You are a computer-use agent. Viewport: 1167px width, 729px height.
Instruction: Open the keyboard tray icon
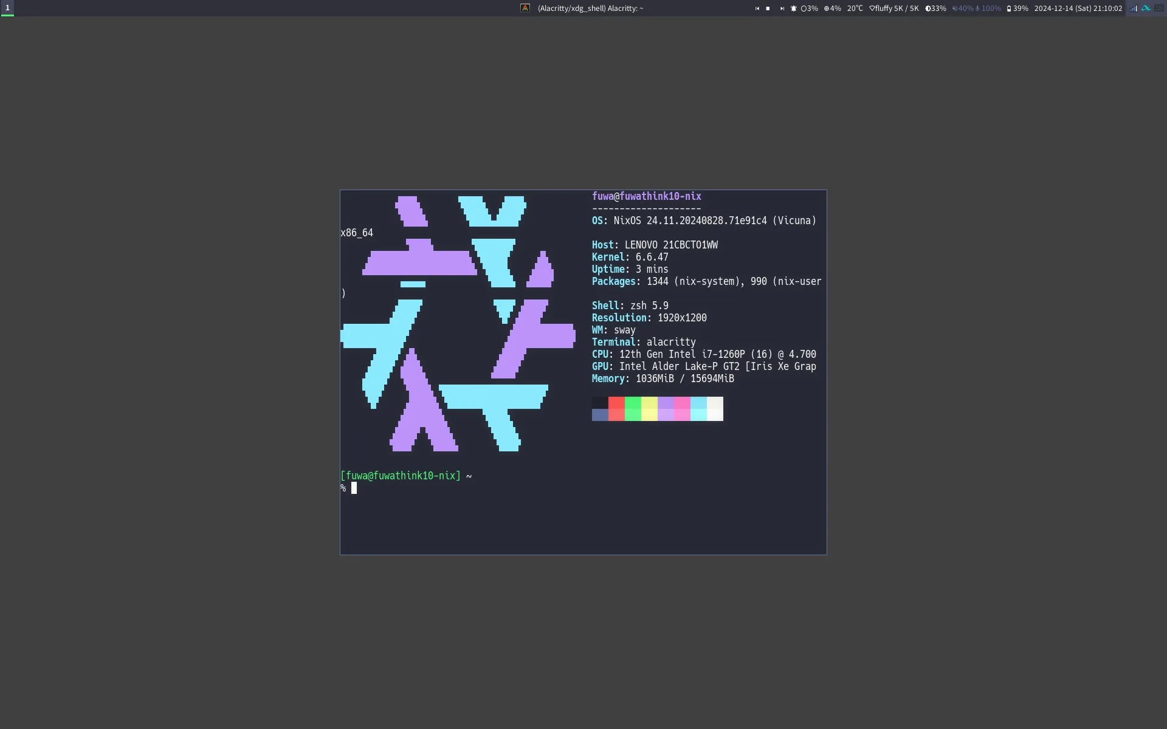coord(1158,9)
